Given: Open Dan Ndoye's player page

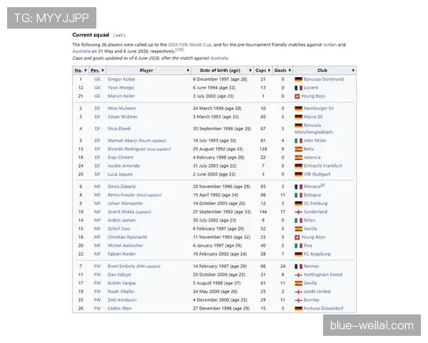Looking at the screenshot, I should click(x=119, y=274).
